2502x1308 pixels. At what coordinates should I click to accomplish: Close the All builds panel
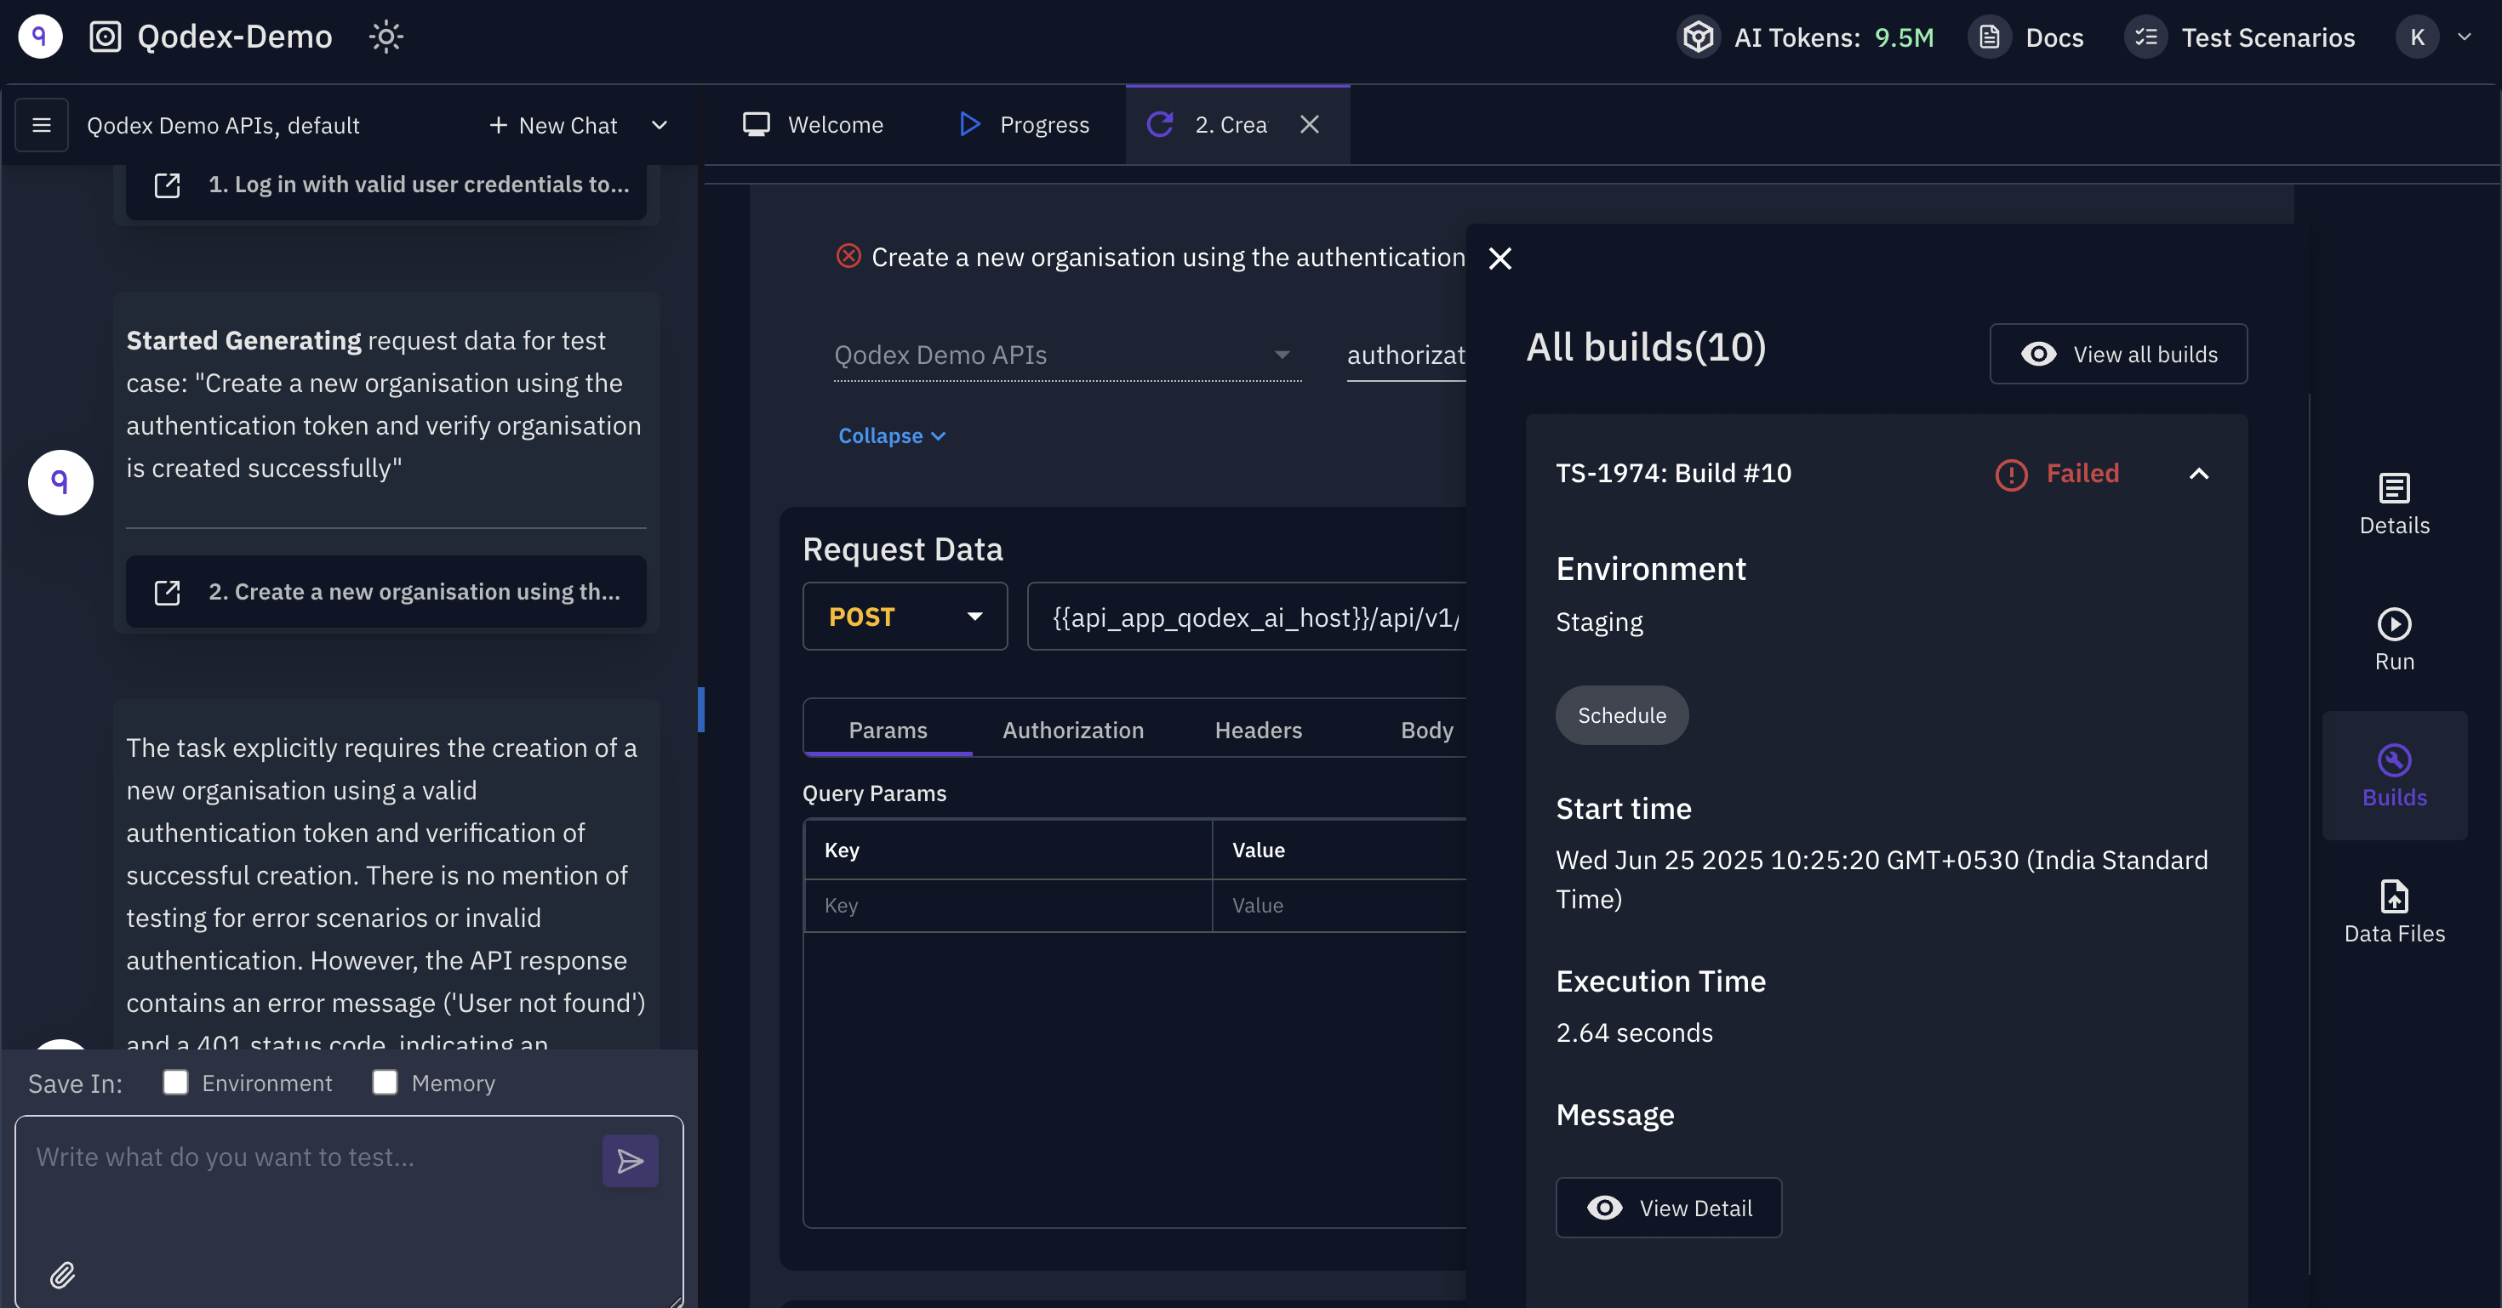tap(1499, 258)
